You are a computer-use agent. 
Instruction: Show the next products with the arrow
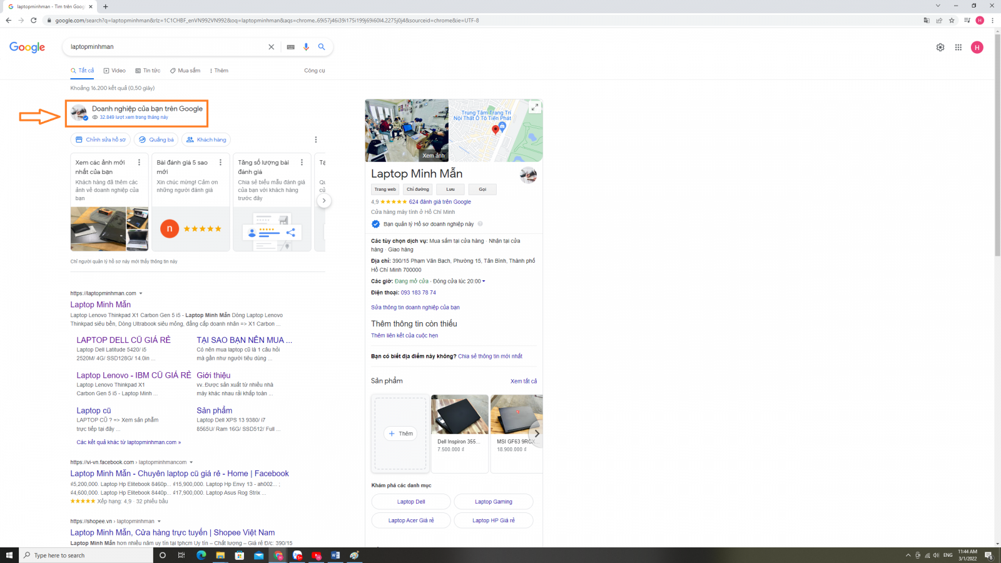coord(536,433)
